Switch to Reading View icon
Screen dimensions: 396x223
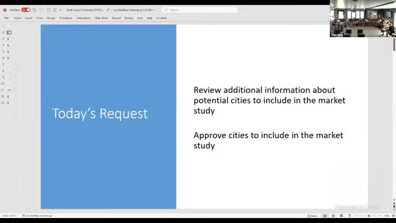coord(341,216)
